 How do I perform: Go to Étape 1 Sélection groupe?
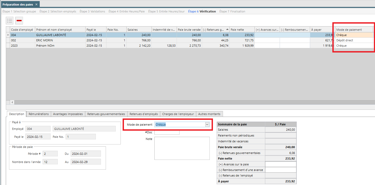tap(19, 11)
